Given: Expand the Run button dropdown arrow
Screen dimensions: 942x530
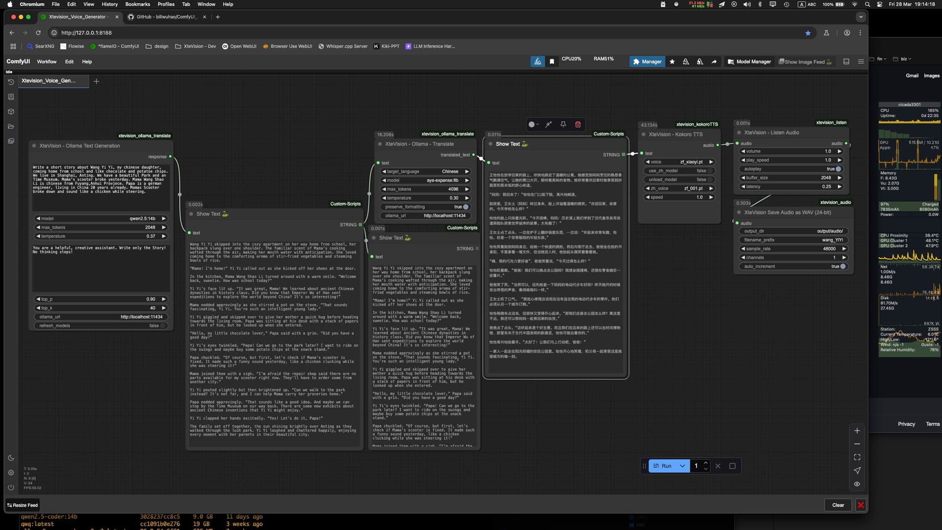Looking at the screenshot, I should point(682,466).
